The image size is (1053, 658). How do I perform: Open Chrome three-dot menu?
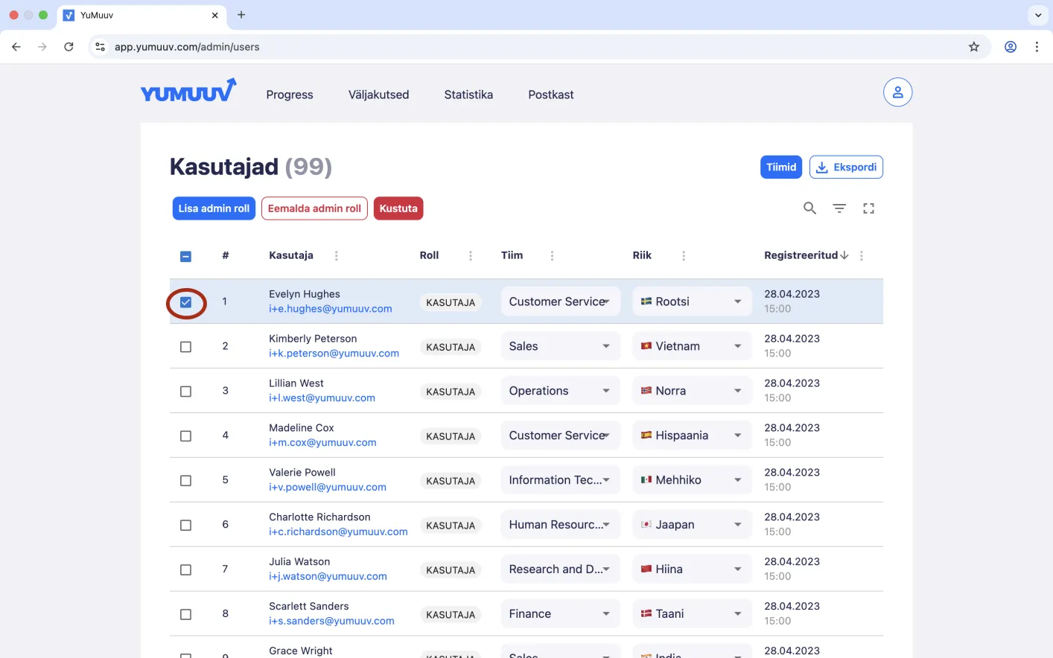pos(1037,47)
